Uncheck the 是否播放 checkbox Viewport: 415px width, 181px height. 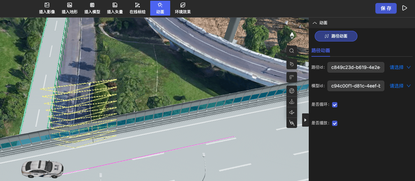click(x=335, y=123)
